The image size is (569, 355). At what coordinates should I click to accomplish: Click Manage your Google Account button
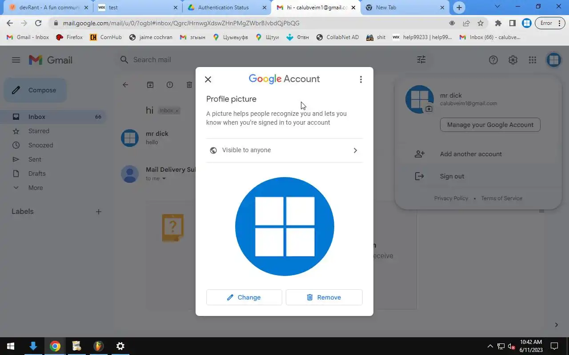[490, 125]
